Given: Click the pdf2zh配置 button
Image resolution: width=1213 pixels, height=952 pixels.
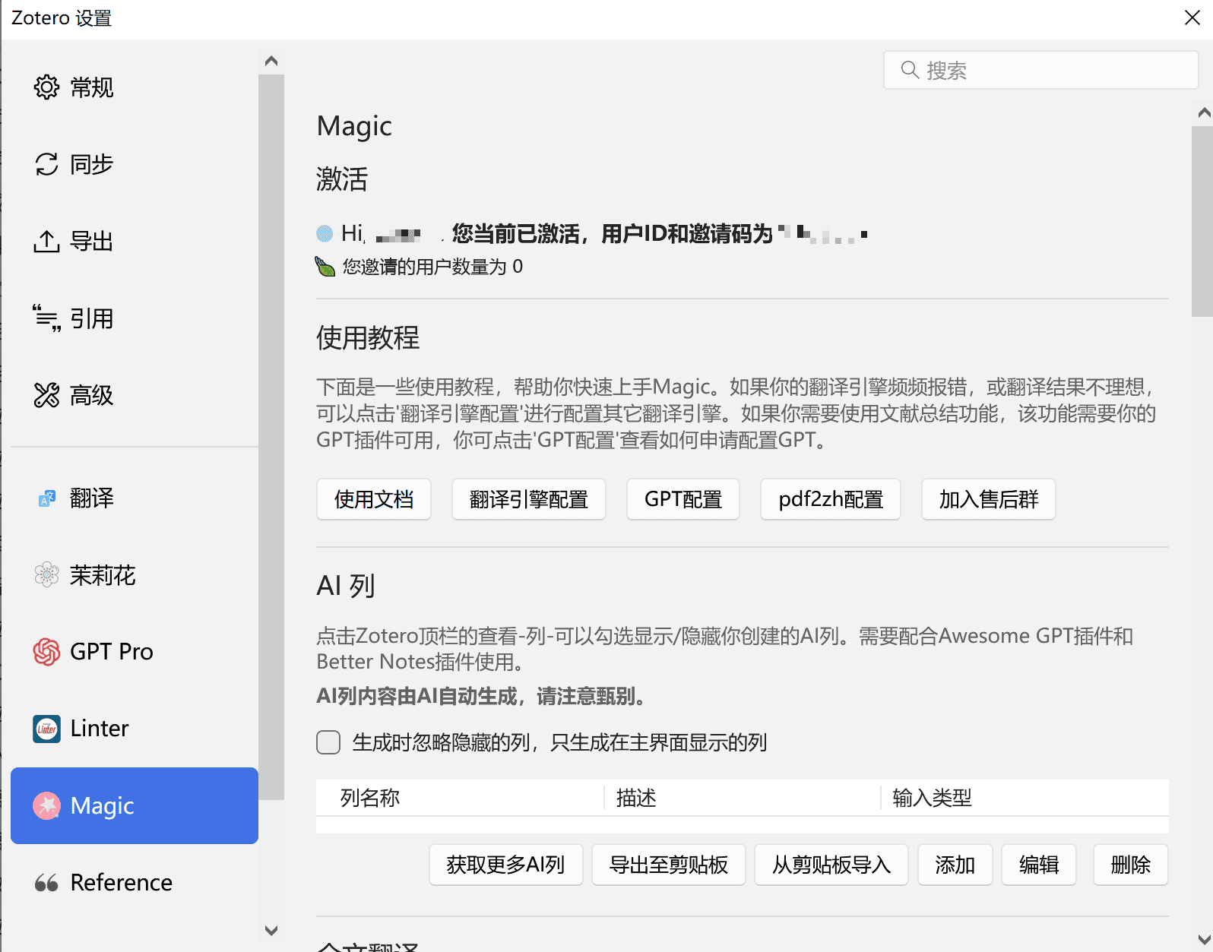Looking at the screenshot, I should 831,499.
